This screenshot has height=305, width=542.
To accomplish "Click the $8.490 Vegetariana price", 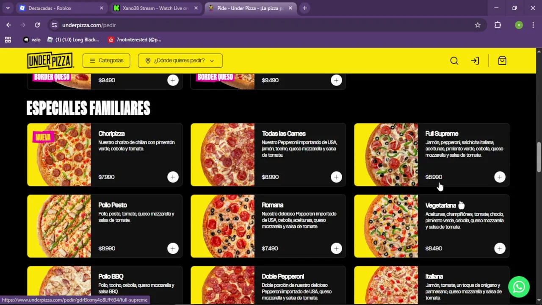I will (x=434, y=249).
